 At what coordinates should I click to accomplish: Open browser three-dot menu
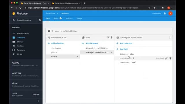[x=173, y=8]
